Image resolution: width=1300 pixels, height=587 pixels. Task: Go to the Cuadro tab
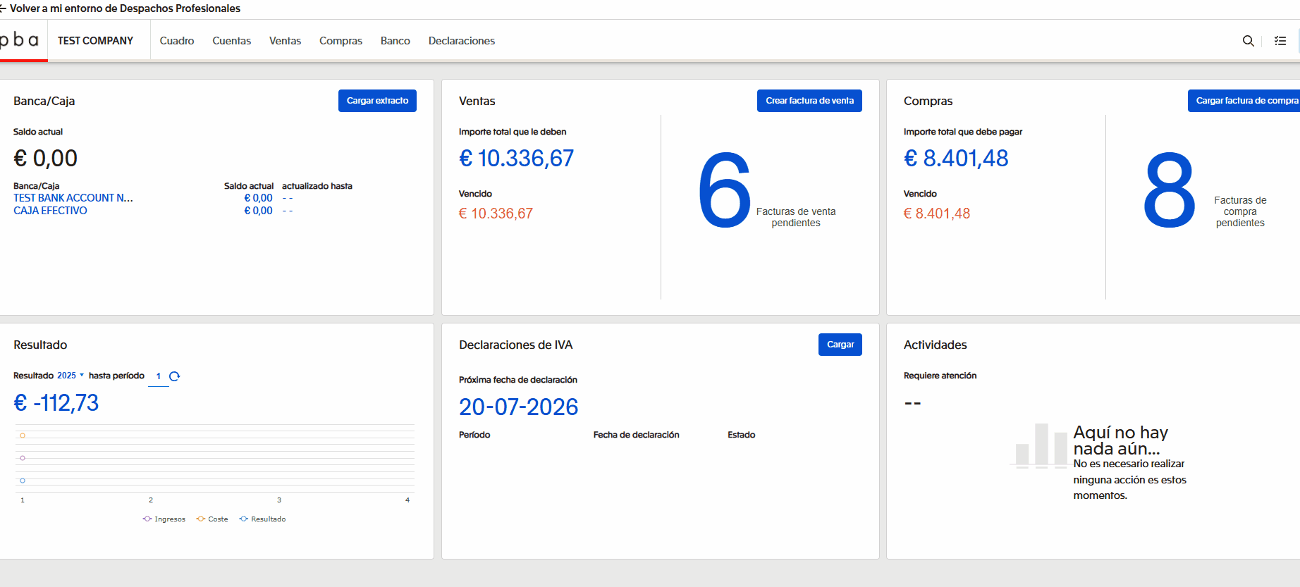tap(176, 41)
